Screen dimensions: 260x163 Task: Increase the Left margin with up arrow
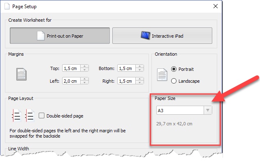point(85,79)
